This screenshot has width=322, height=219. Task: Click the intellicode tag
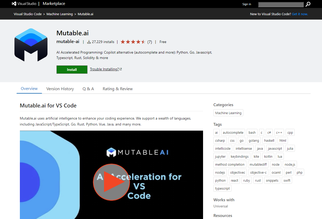(x=223, y=148)
